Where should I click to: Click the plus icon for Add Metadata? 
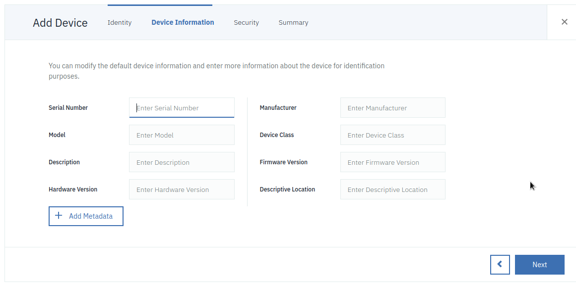[x=59, y=216]
